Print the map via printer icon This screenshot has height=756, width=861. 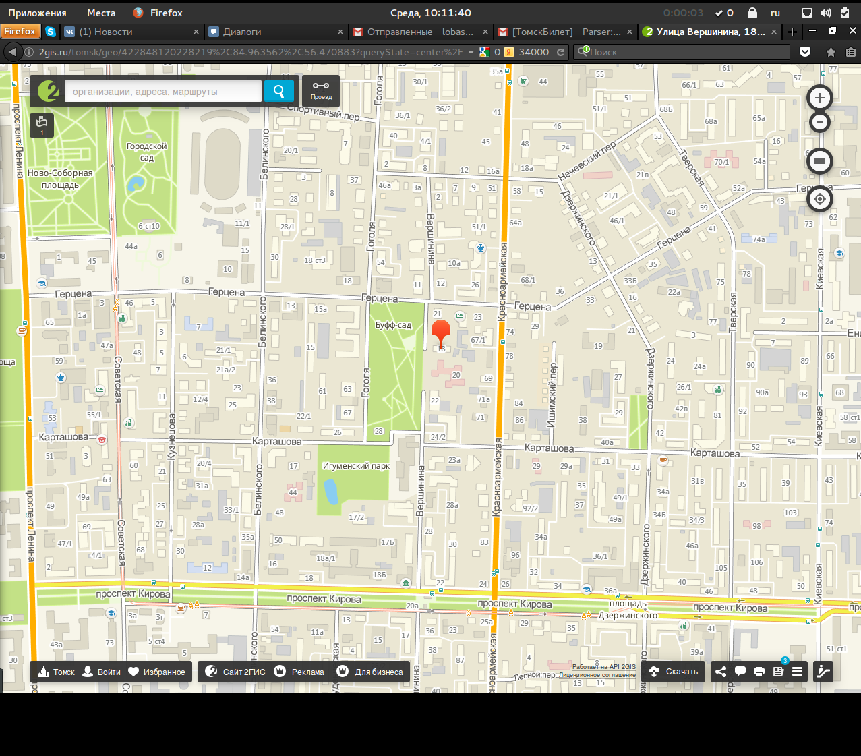click(759, 671)
